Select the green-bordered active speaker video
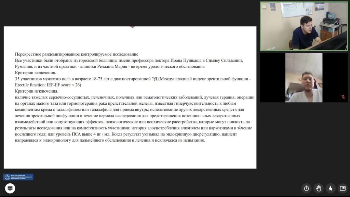The width and height of the screenshot is (350, 197). [x=304, y=26]
